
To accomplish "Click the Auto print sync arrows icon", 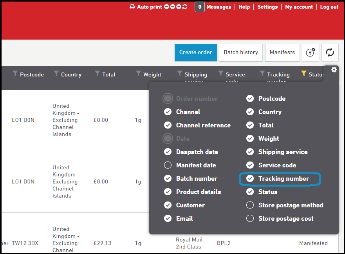I will point(185,7).
